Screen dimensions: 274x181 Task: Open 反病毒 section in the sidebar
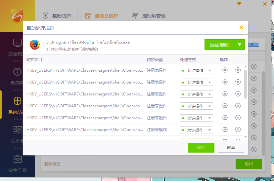(x=17, y=76)
